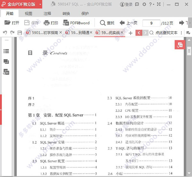Add a new tab with plus icon
This screenshot has width=192, height=177.
pyautogui.click(x=131, y=33)
